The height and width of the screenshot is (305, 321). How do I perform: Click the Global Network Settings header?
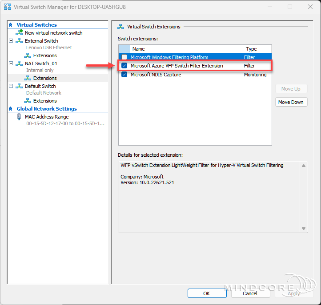coord(47,109)
